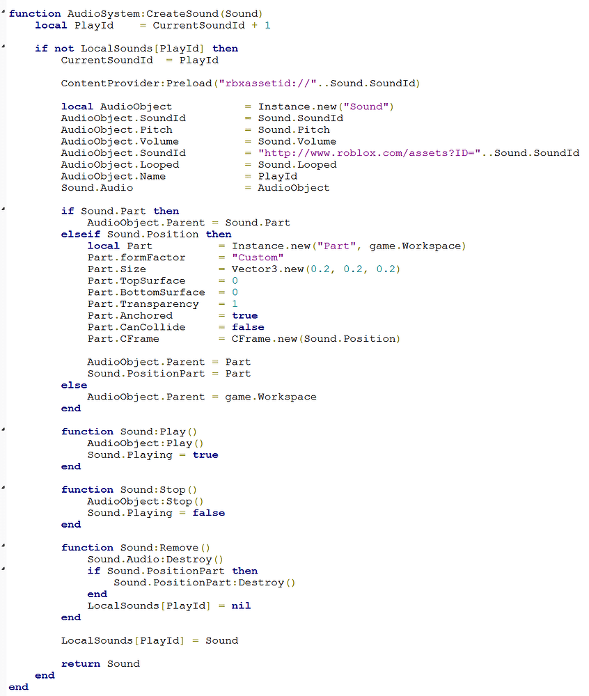This screenshot has width=589, height=696.
Task: Click the 'Sound.PositionPart:Destroy()' call
Action: tap(205, 583)
